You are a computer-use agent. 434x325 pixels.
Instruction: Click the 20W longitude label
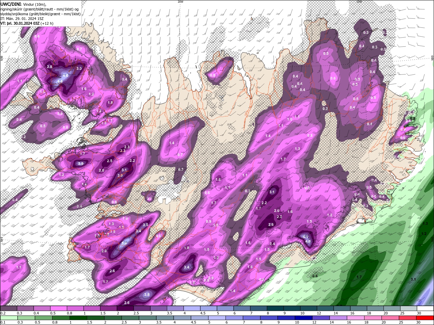pos(180,2)
